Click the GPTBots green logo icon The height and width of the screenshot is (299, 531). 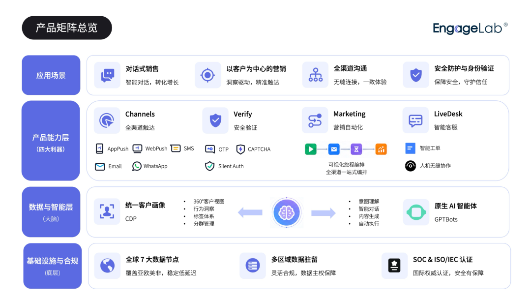(x=416, y=212)
